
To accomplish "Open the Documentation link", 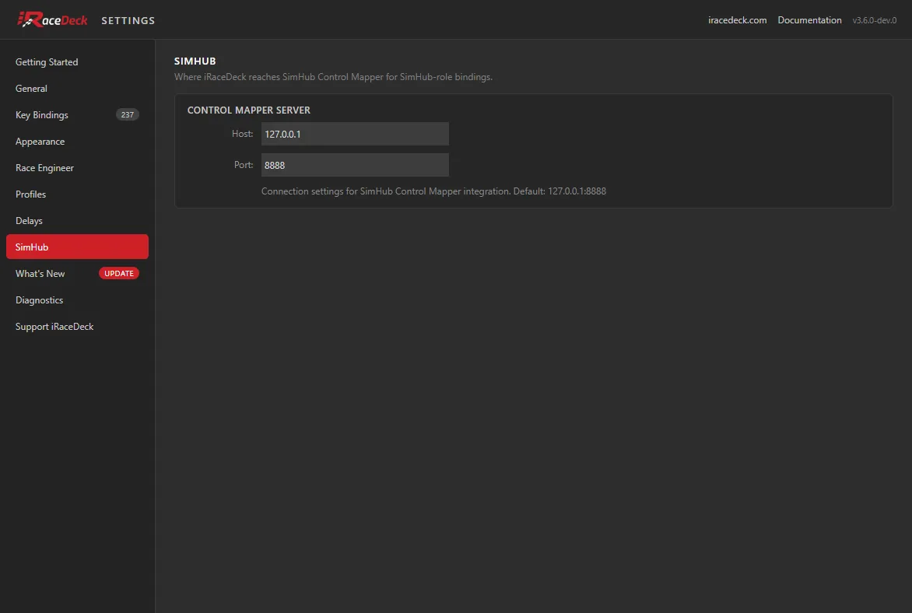I will [x=809, y=19].
